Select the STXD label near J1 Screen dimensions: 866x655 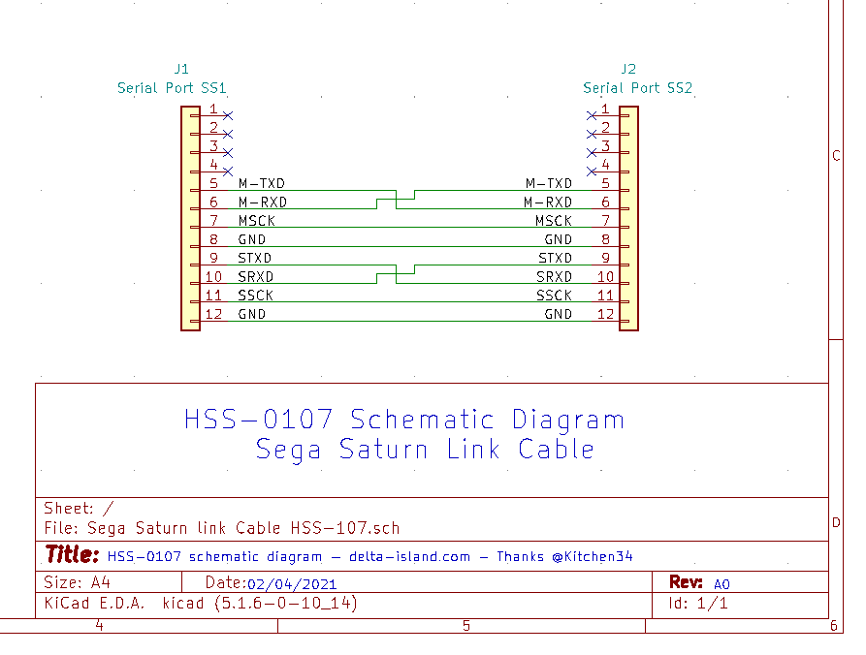tap(255, 258)
